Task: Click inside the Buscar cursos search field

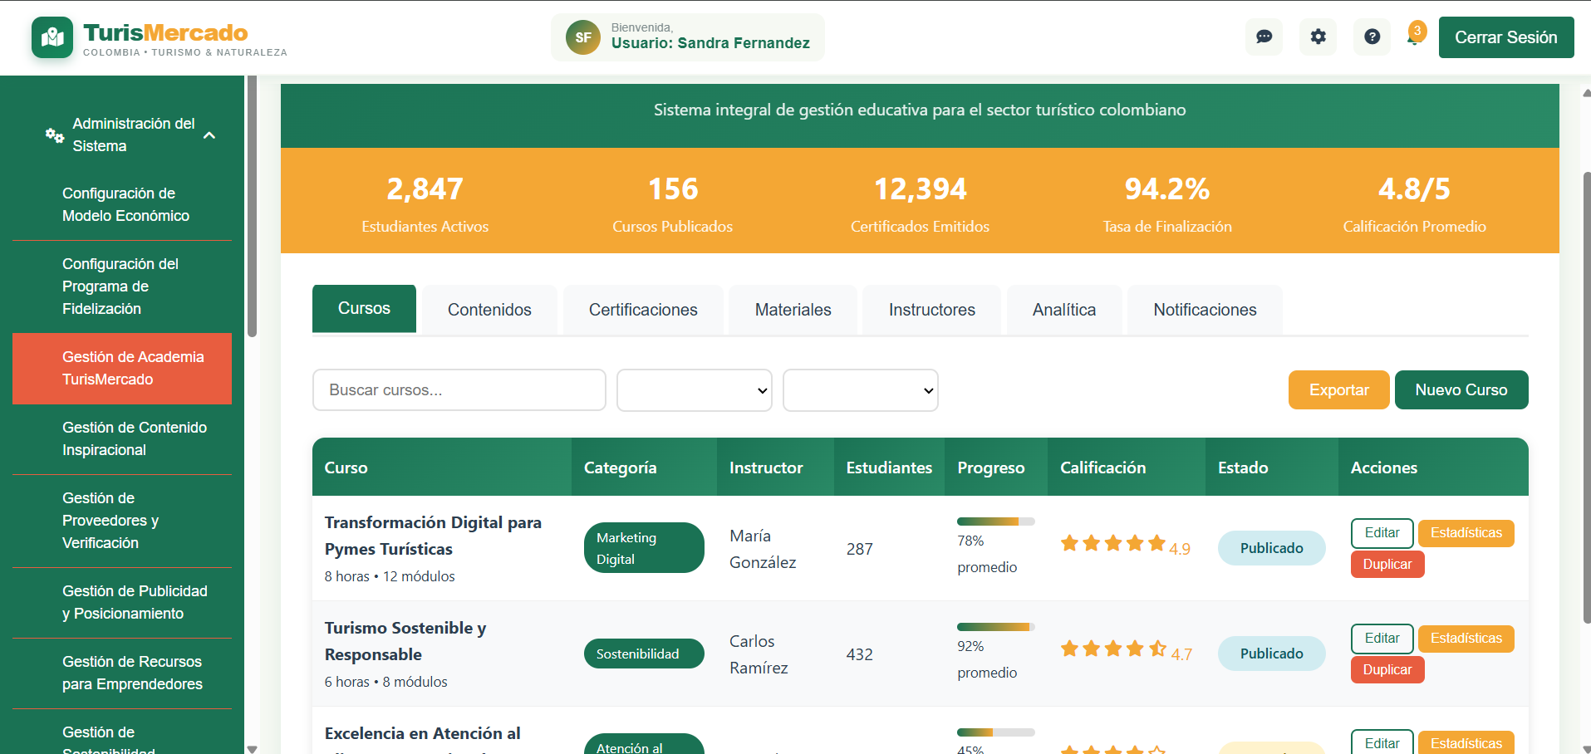Action: click(459, 389)
